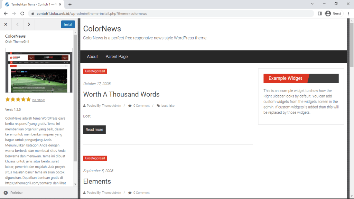Reload the current page
354x199 pixels.
22,13
